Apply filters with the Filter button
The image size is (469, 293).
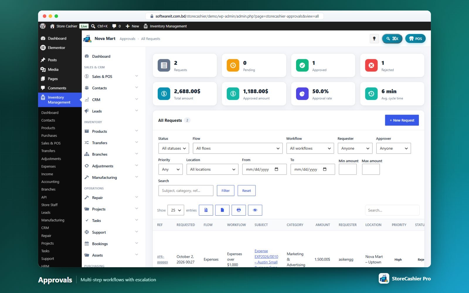225,190
